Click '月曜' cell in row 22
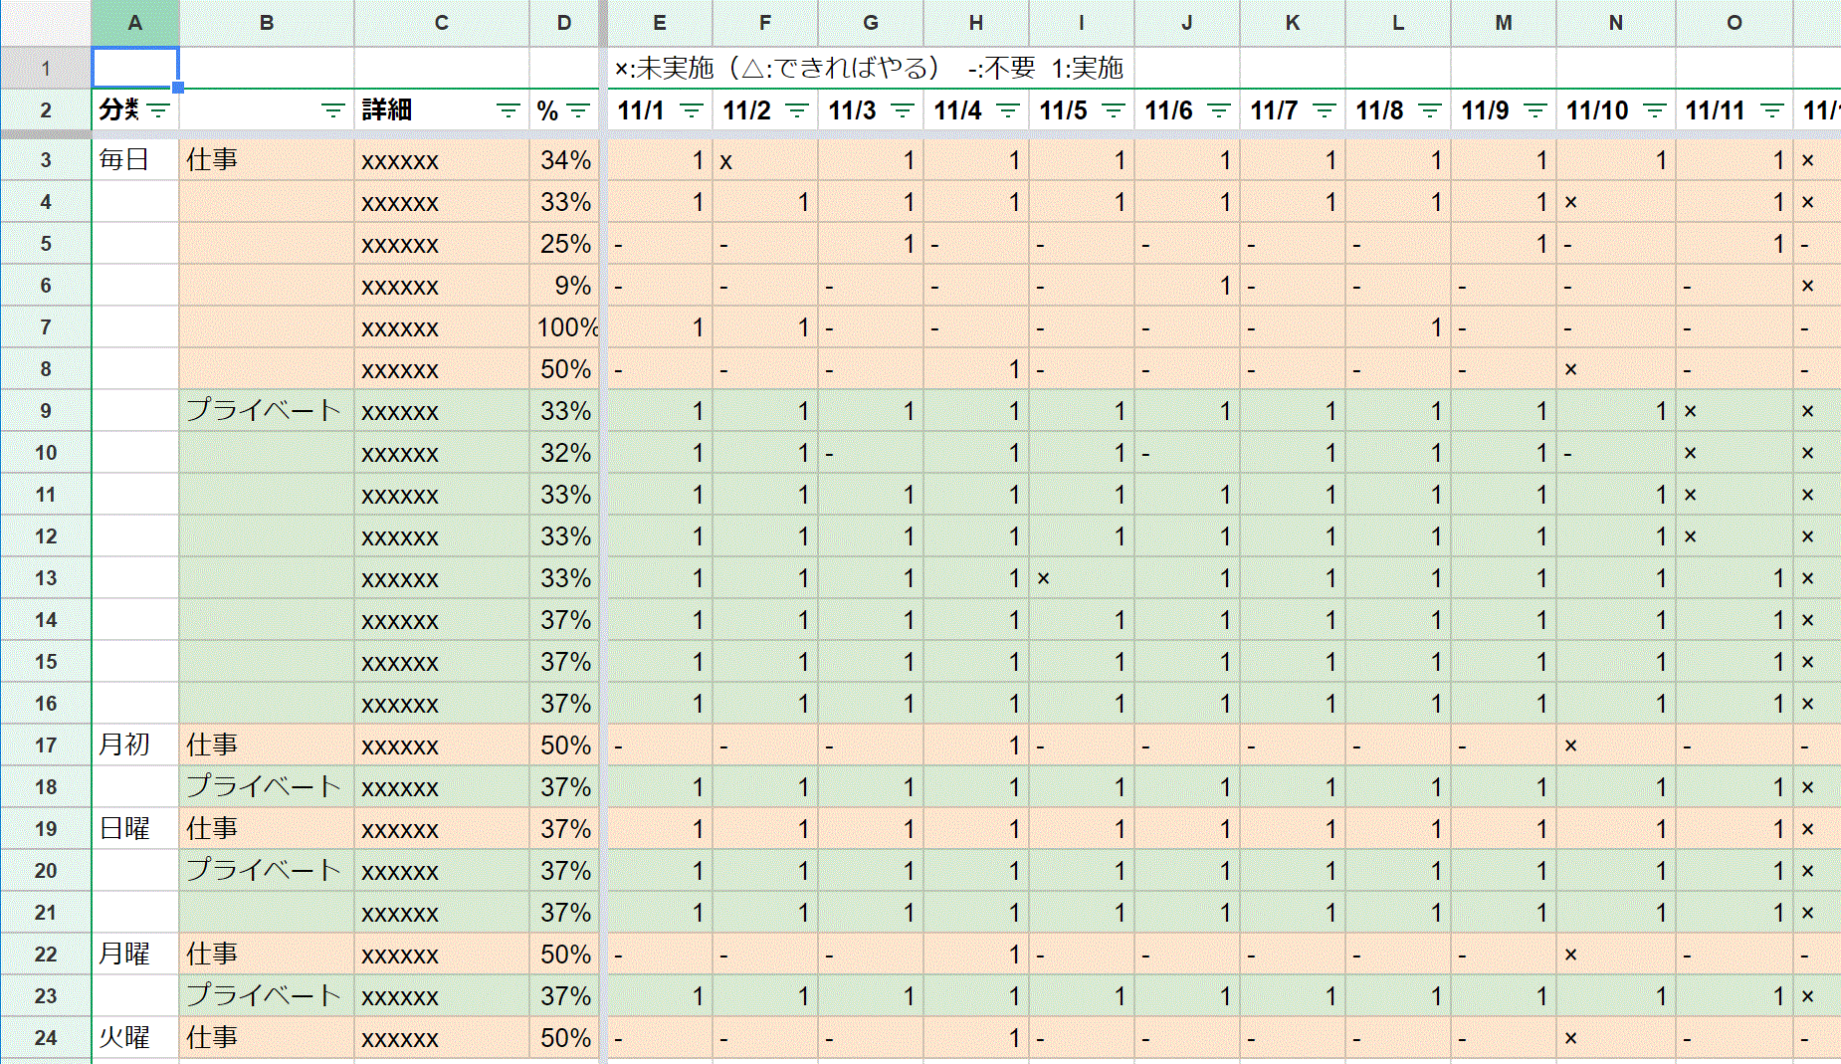The height and width of the screenshot is (1064, 1841). (135, 955)
